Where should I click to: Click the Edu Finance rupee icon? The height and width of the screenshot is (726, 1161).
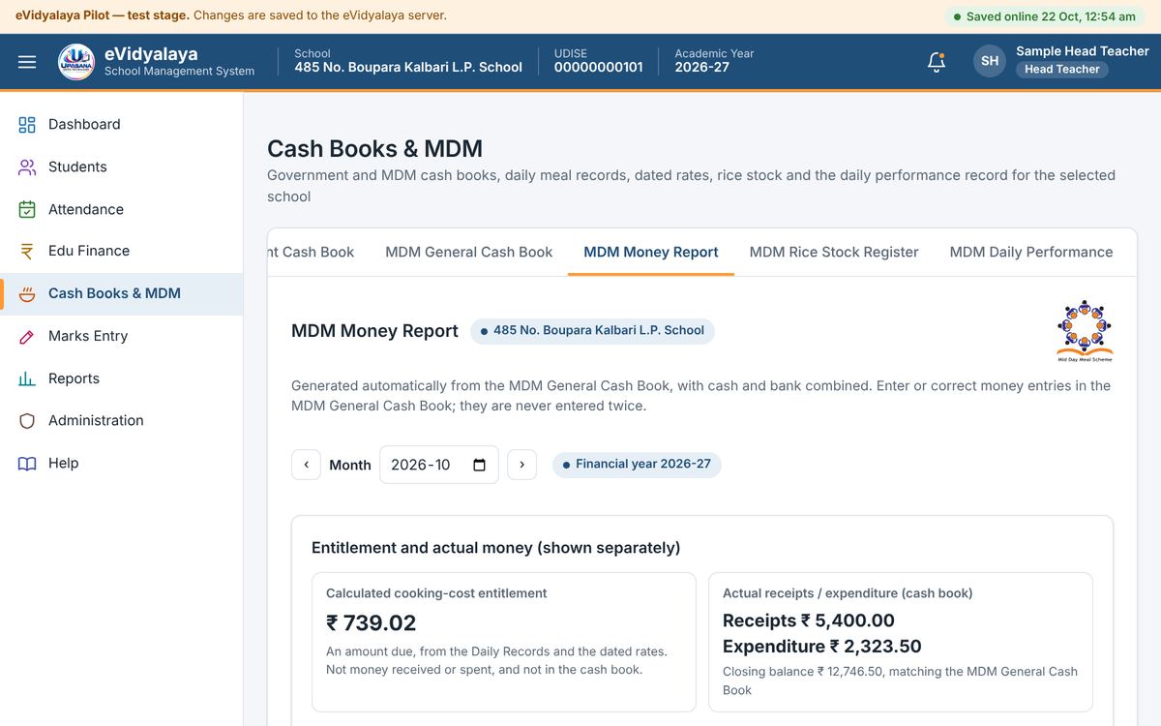[27, 252]
